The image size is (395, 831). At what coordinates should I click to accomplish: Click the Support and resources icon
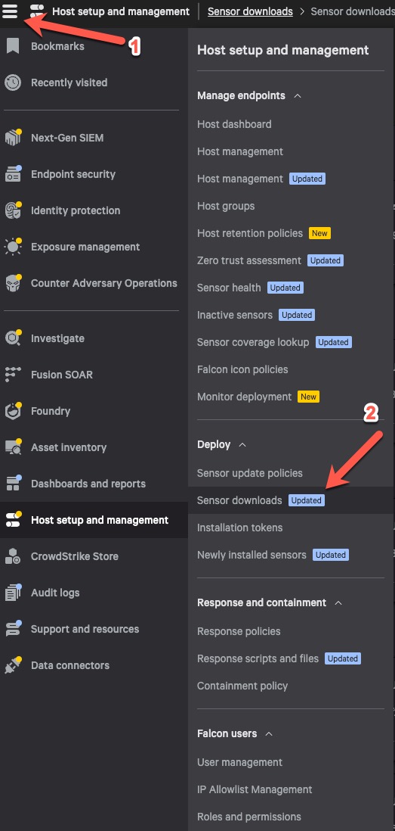pyautogui.click(x=13, y=629)
